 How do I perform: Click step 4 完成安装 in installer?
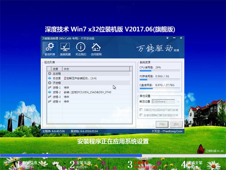[x=192, y=164]
